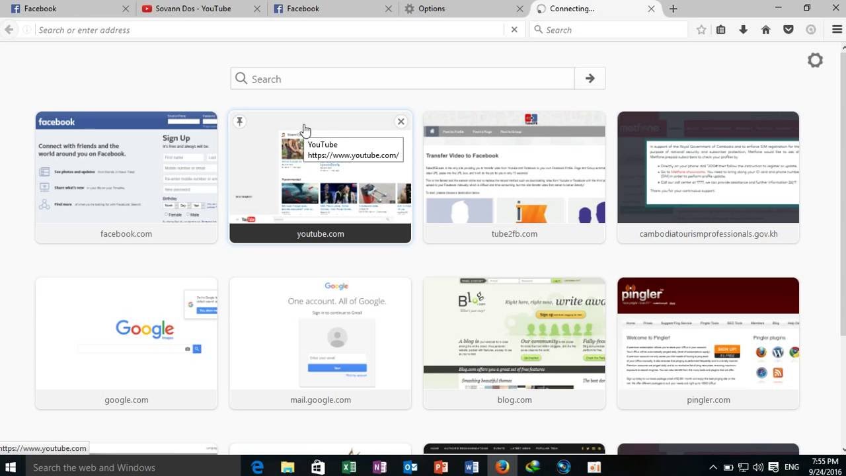Check battery status tray icon
Screen dimensions: 846x476
tap(728, 467)
